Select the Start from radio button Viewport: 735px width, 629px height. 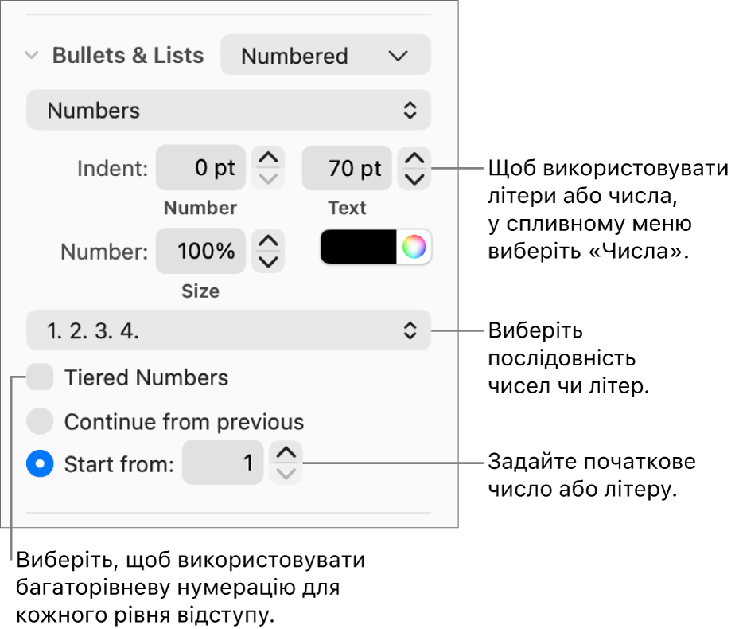pyautogui.click(x=40, y=463)
